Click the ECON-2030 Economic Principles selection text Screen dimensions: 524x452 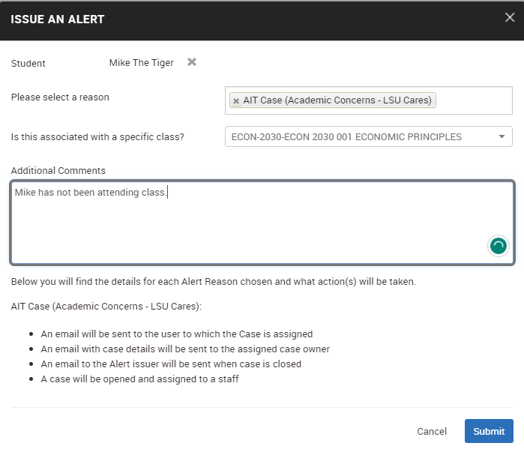tap(346, 136)
